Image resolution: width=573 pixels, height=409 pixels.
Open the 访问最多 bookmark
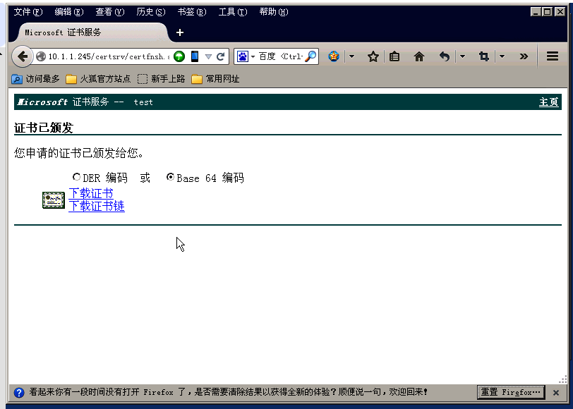[35, 79]
